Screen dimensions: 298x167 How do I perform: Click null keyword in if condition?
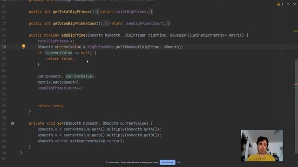pyautogui.click(x=85, y=53)
